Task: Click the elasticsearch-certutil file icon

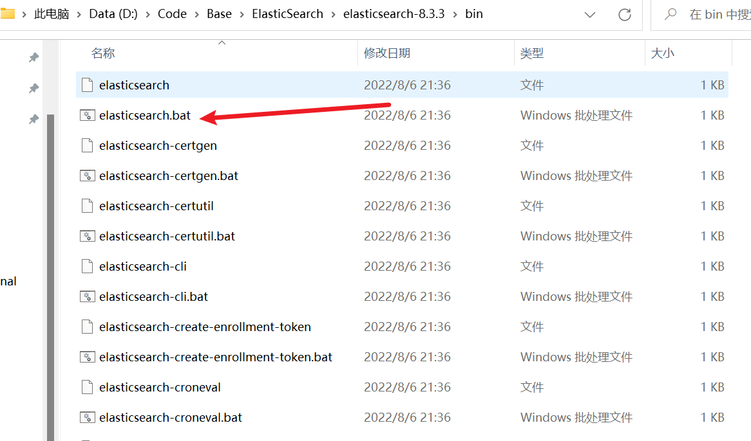Action: (87, 206)
